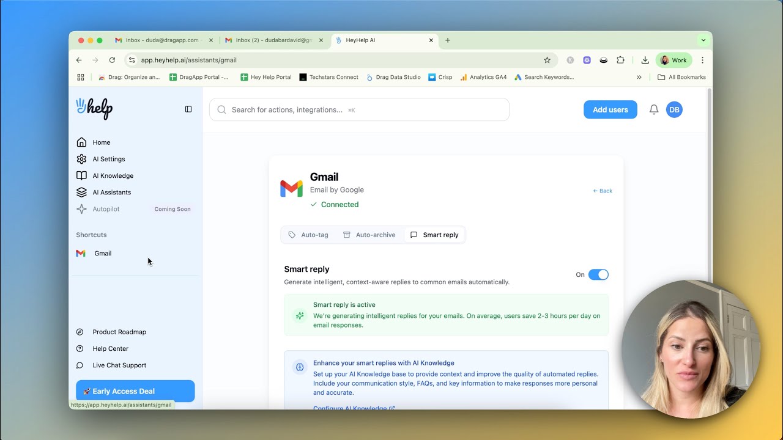Click the Gmail logo in the card
The width and height of the screenshot is (783, 440).
click(291, 189)
